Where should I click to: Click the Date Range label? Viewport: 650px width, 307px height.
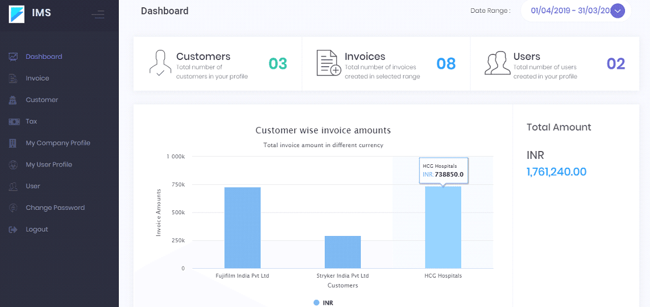tap(490, 11)
